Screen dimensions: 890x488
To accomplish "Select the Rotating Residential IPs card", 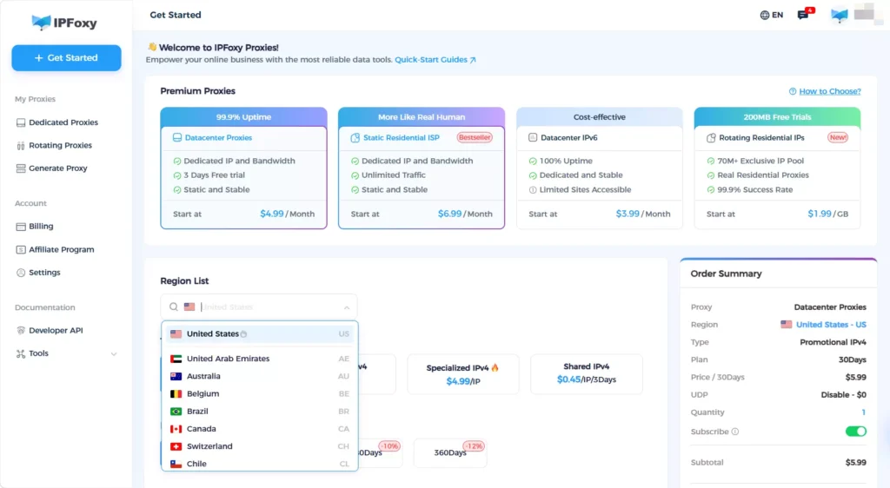I will tap(777, 168).
